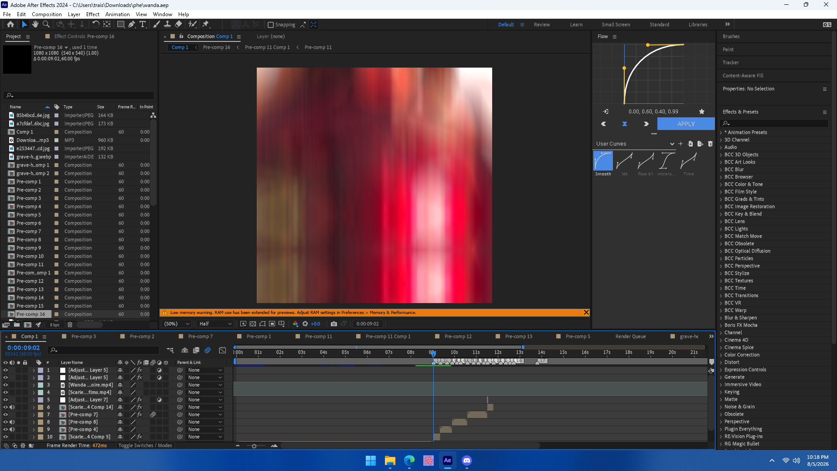Open the Composition menu
Screen dimensions: 837x471
[x=47, y=14]
